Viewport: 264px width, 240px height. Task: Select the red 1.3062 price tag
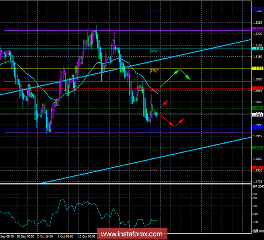257,88
